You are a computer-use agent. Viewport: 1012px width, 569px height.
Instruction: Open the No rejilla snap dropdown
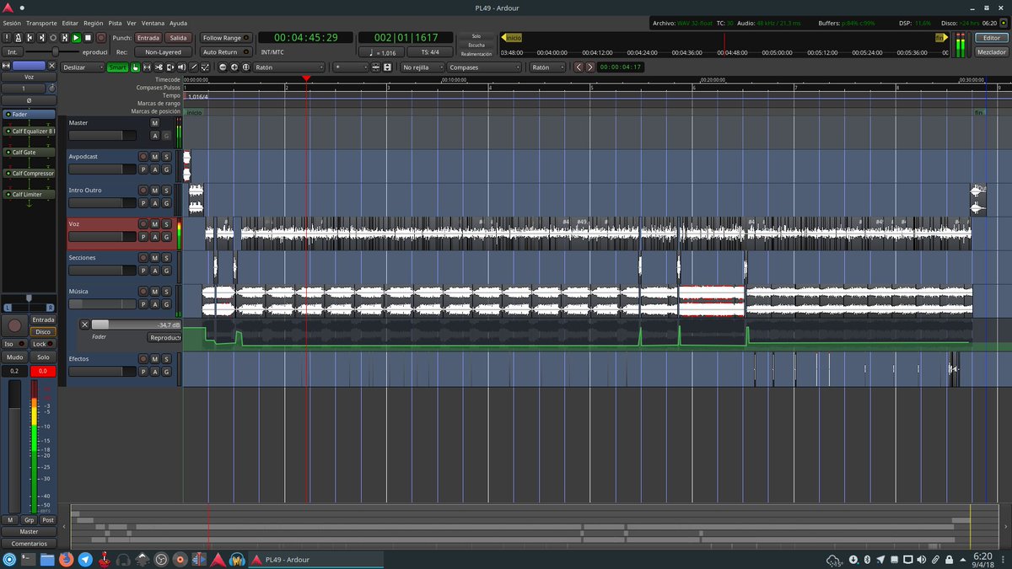[x=423, y=67]
